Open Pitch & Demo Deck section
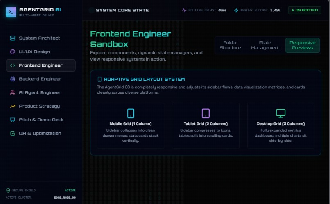This screenshot has height=204, width=330. point(41,120)
